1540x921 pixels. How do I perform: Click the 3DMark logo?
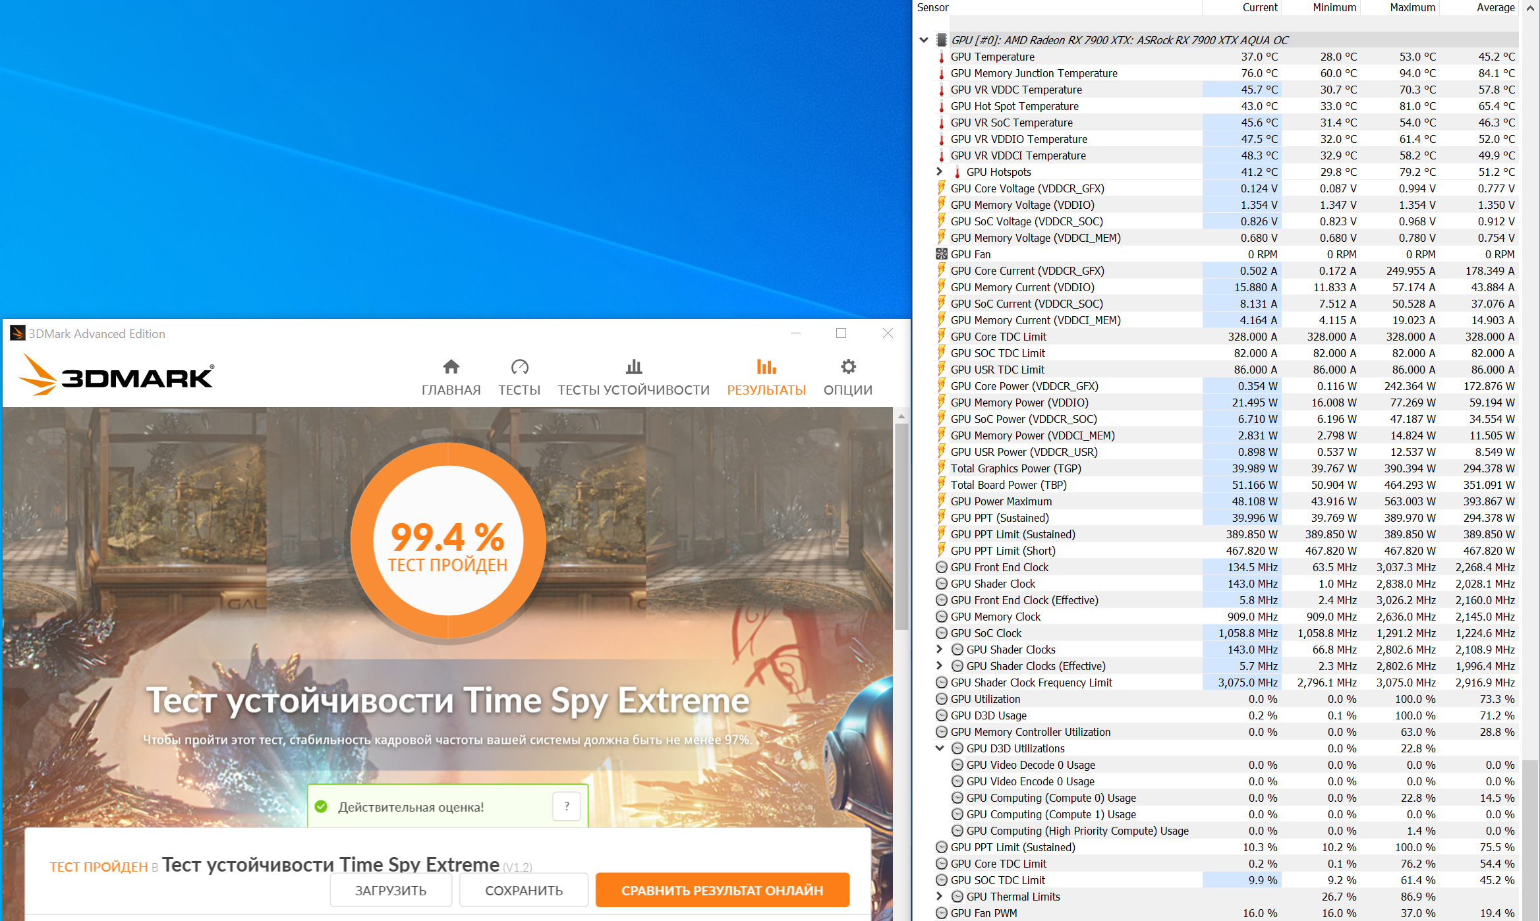click(116, 376)
